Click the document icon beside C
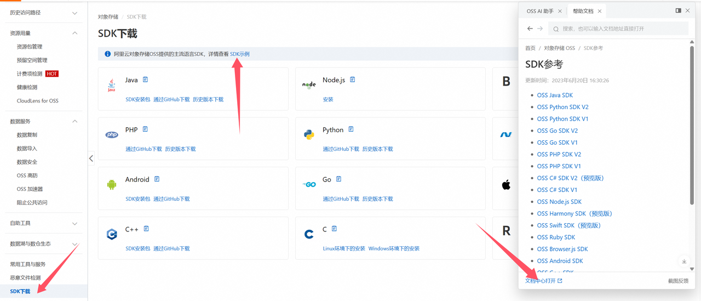701x301 pixels. point(334,229)
